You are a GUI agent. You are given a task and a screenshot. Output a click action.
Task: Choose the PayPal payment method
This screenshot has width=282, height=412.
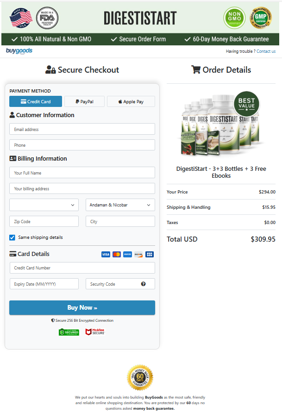coord(84,102)
